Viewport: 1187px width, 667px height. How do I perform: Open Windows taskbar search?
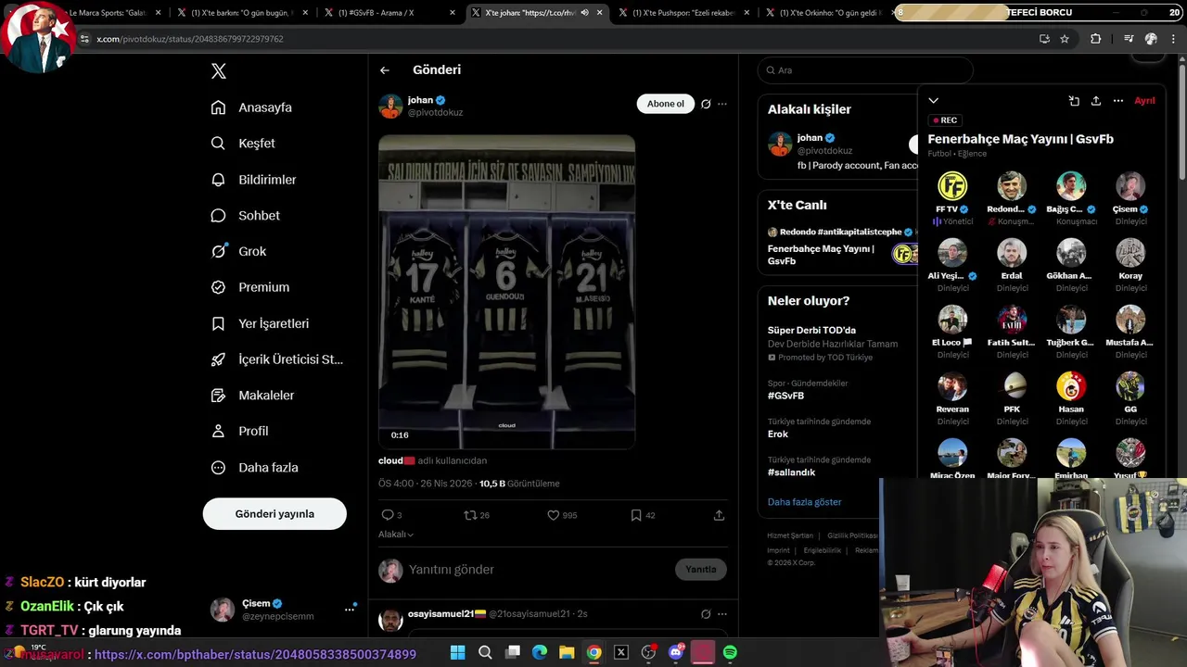(485, 653)
